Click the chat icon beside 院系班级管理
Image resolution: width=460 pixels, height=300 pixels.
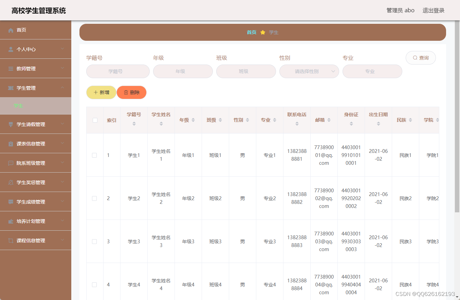click(x=11, y=163)
